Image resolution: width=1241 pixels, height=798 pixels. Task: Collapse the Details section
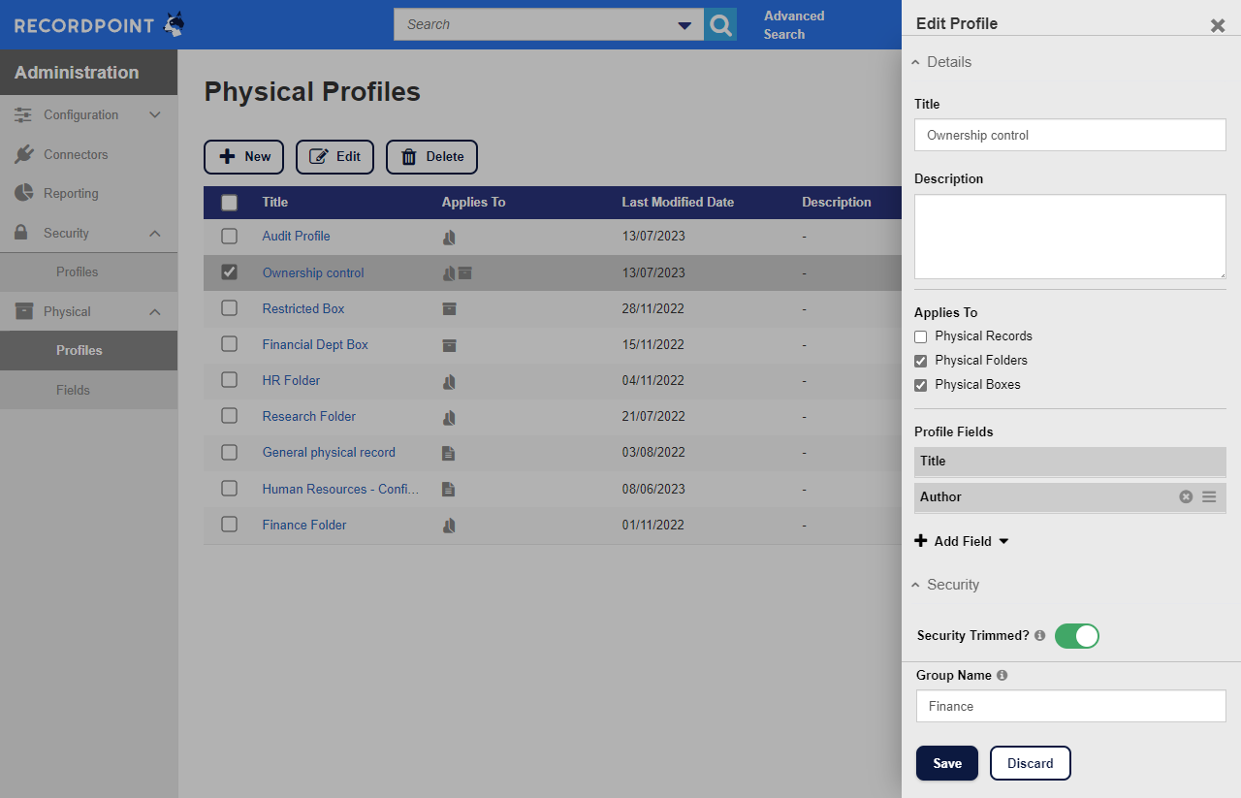(x=941, y=62)
